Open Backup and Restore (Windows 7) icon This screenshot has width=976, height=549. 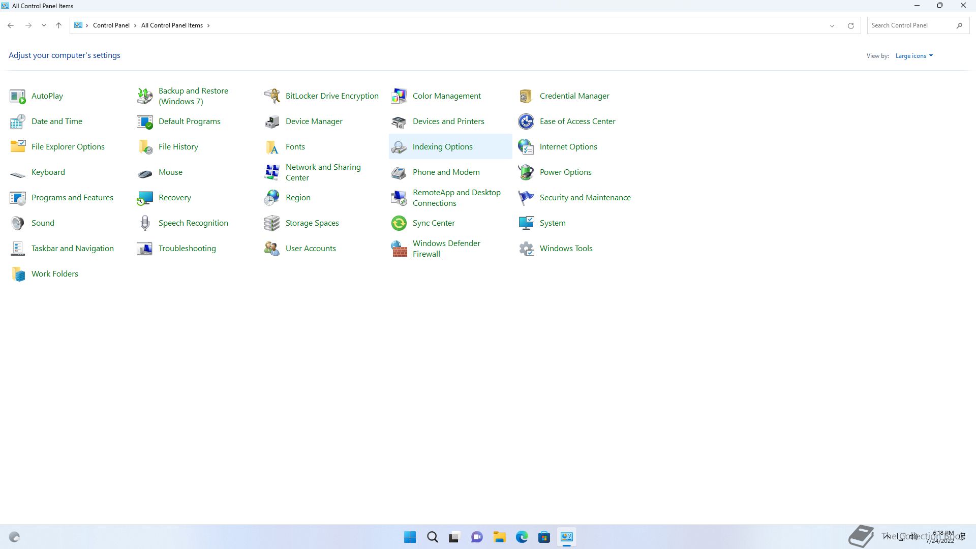tap(145, 96)
